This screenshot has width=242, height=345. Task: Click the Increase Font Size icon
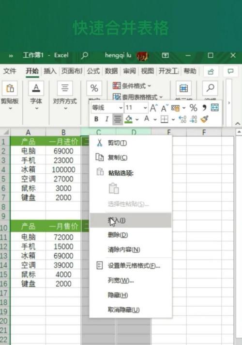153,108
